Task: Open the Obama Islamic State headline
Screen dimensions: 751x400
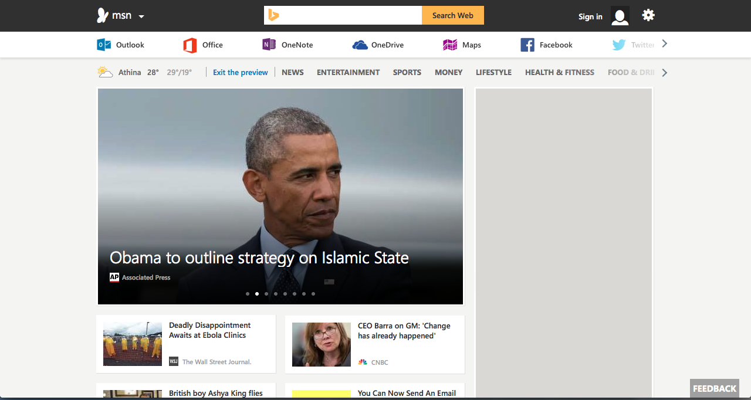Action: 259,257
